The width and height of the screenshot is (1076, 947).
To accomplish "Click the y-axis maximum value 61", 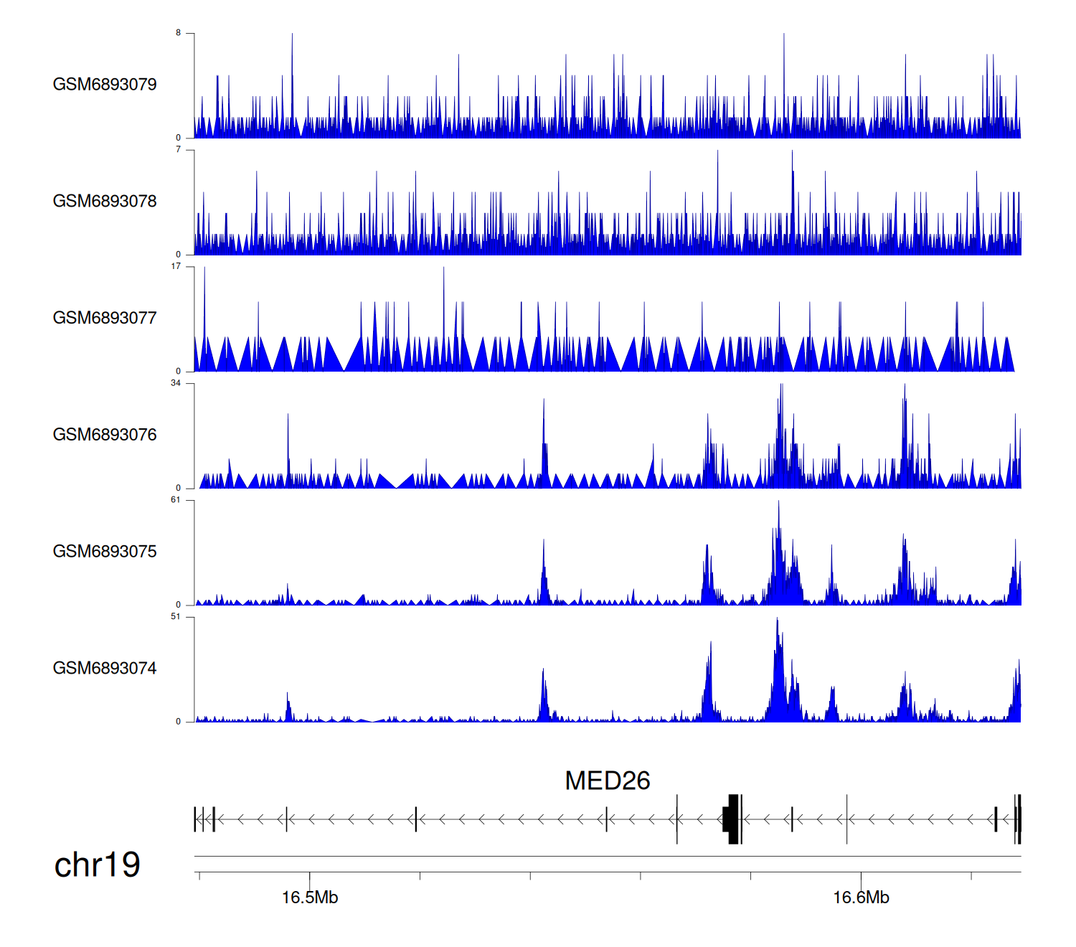I will [176, 500].
